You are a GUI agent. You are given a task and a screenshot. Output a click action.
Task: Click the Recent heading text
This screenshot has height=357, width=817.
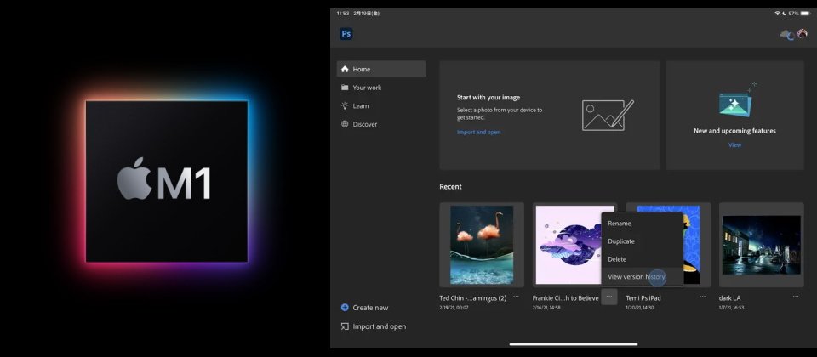tap(450, 186)
